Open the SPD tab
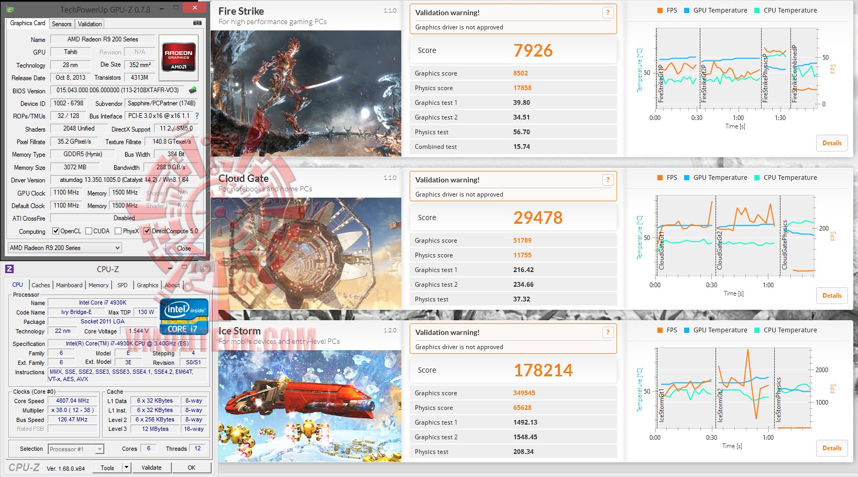Screen dimensions: 858x477 point(123,285)
